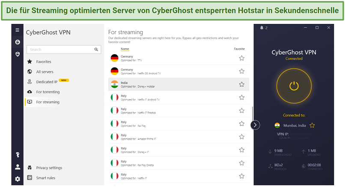Screen dimensions: 345x187
Task: Select Italy Netflix IT Firestick server
Action: pyautogui.click(x=178, y=111)
